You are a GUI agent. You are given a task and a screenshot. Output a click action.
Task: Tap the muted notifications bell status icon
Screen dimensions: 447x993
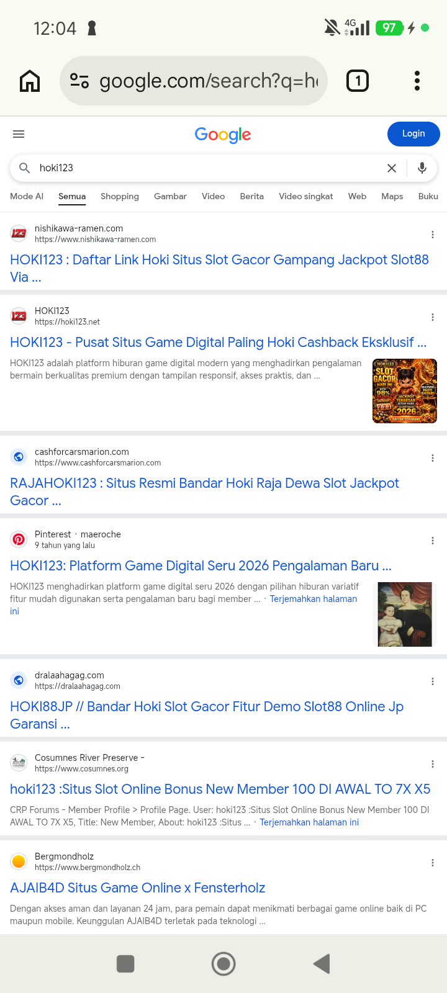[x=332, y=27]
